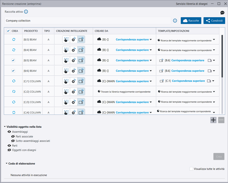Sort by the PRODOTTO column header

pyautogui.click(x=31, y=31)
